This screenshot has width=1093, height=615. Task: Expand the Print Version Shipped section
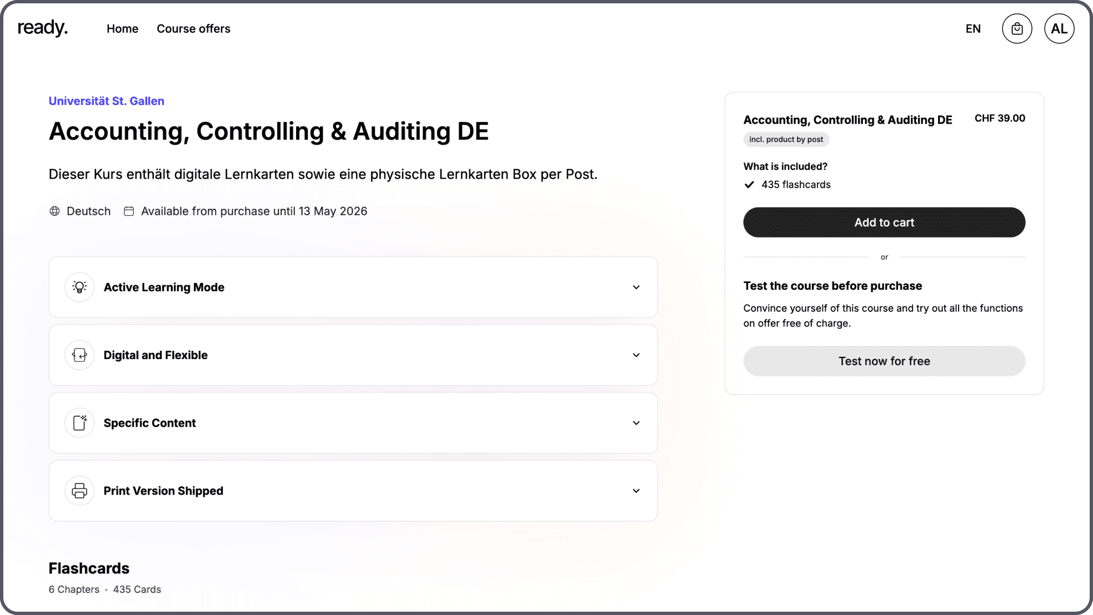coord(636,491)
